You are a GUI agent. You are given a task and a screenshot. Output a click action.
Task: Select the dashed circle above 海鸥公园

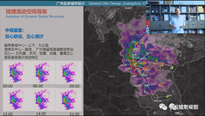click(x=155, y=97)
